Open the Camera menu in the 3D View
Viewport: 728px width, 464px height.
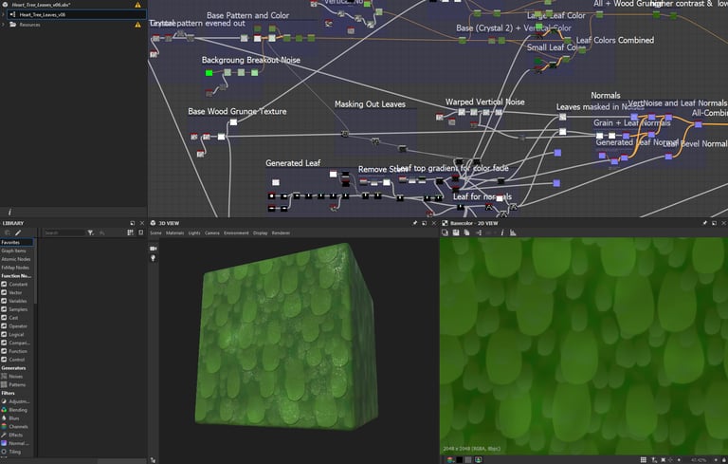coord(212,232)
